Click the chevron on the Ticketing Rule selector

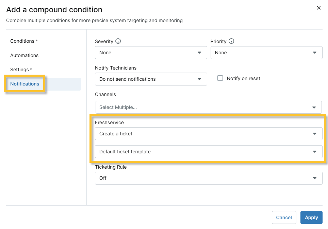point(314,178)
